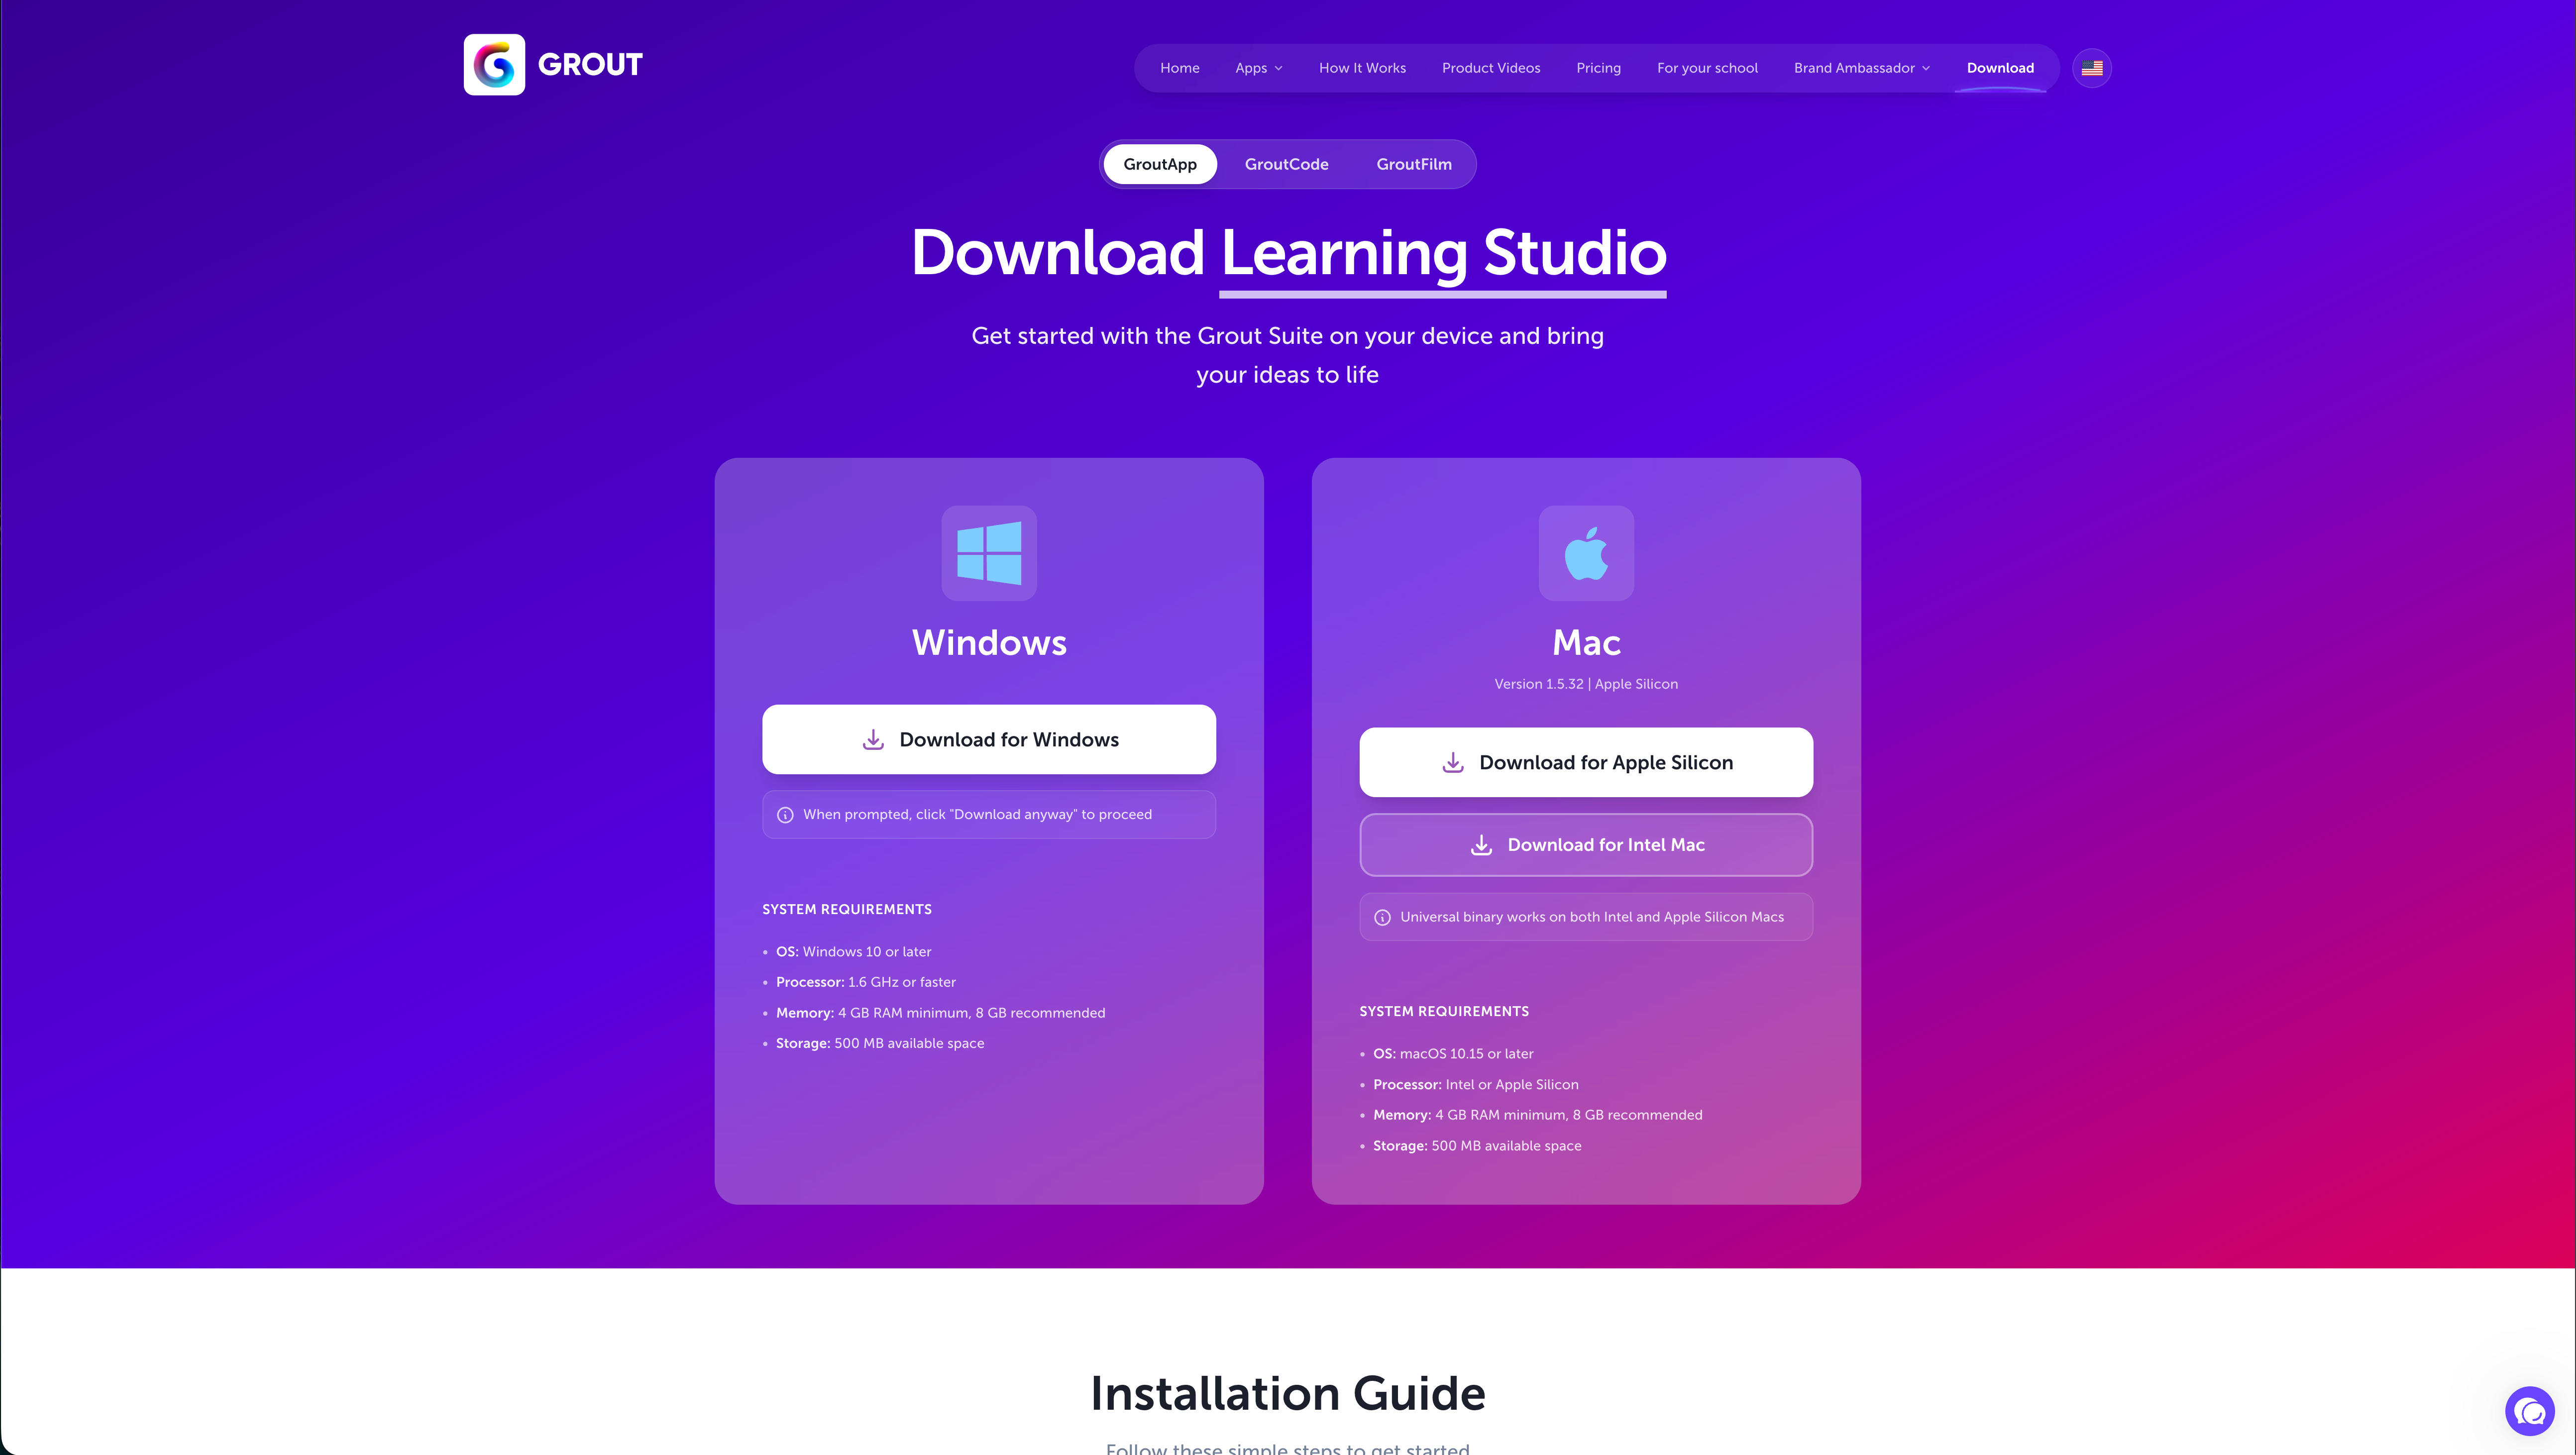Image resolution: width=2576 pixels, height=1455 pixels.
Task: Click the Windows card title
Action: [x=989, y=642]
